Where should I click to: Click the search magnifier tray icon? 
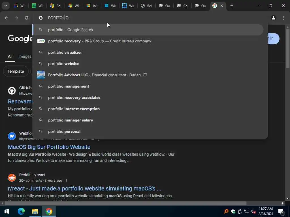coord(226,211)
